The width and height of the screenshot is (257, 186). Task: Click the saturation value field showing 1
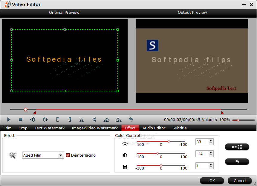[202, 166]
